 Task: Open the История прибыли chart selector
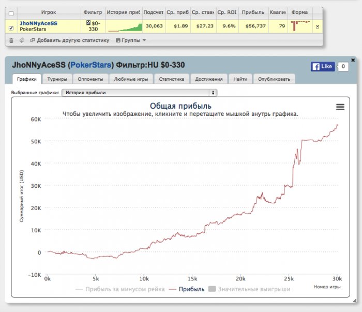[140, 93]
